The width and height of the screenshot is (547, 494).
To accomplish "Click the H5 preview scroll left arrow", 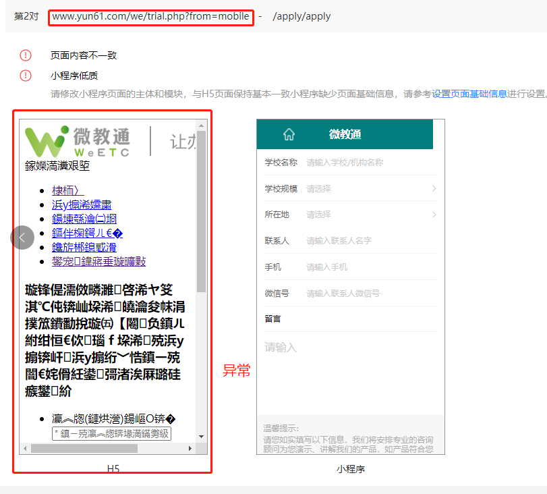I will pyautogui.click(x=25, y=448).
